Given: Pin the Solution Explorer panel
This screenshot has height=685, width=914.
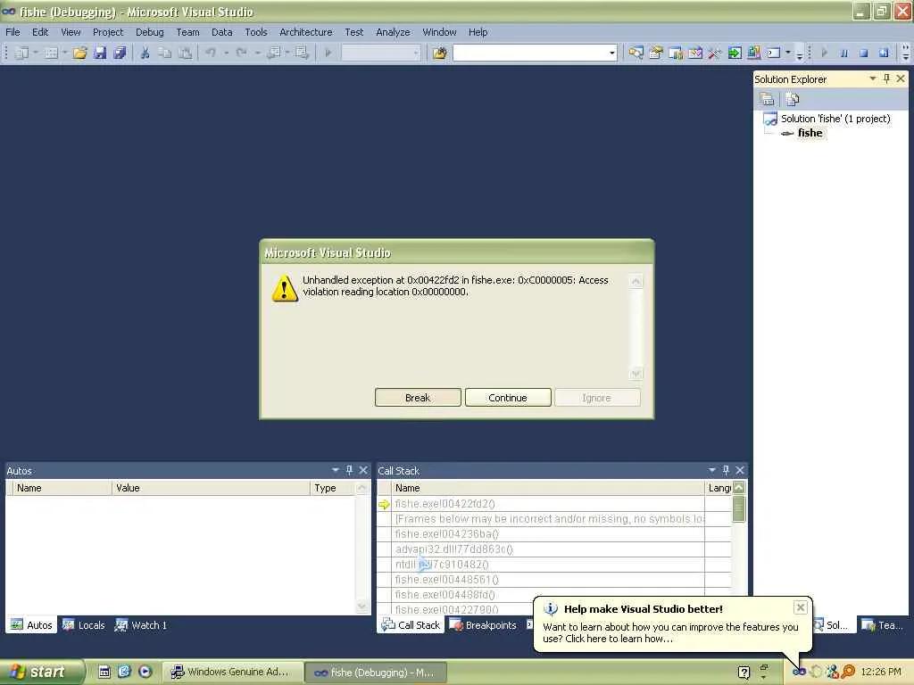Looking at the screenshot, I should (886, 78).
